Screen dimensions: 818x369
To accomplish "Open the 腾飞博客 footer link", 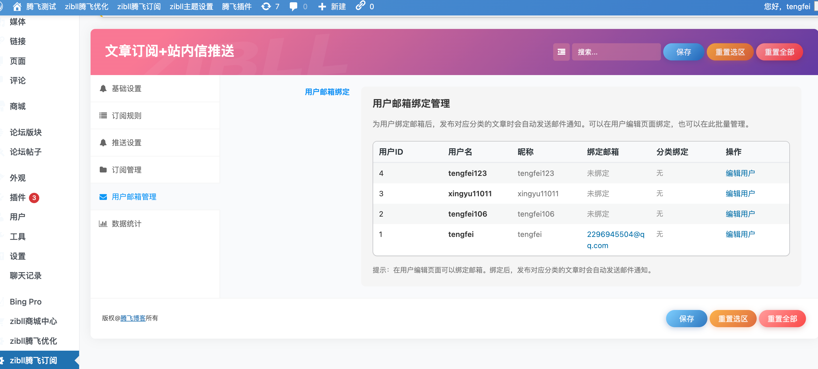I will [132, 318].
